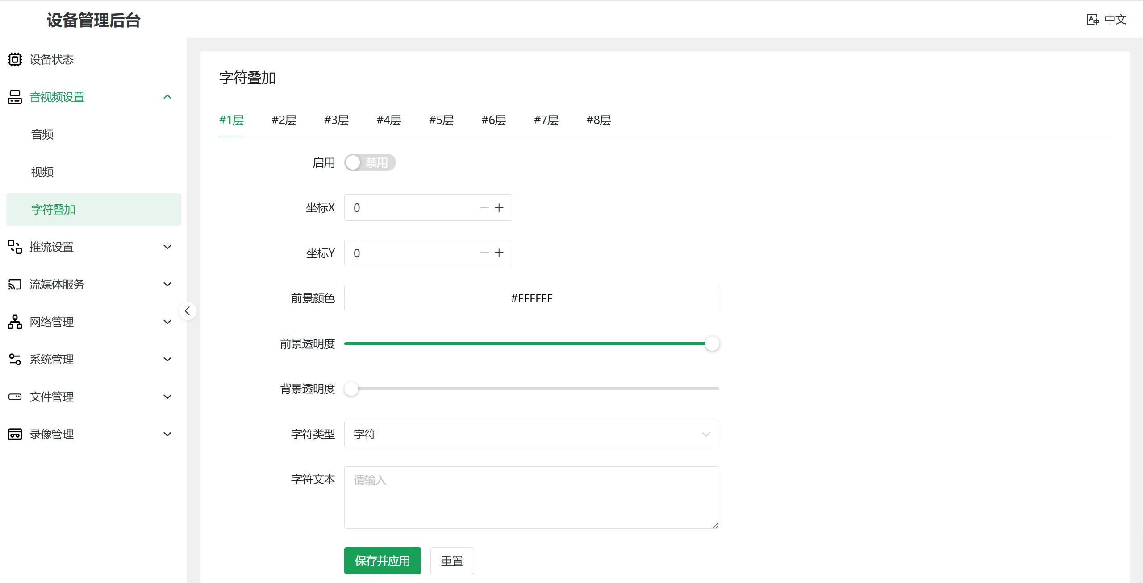Click the recording management icon
Viewport: 1143px width, 583px height.
coord(15,434)
